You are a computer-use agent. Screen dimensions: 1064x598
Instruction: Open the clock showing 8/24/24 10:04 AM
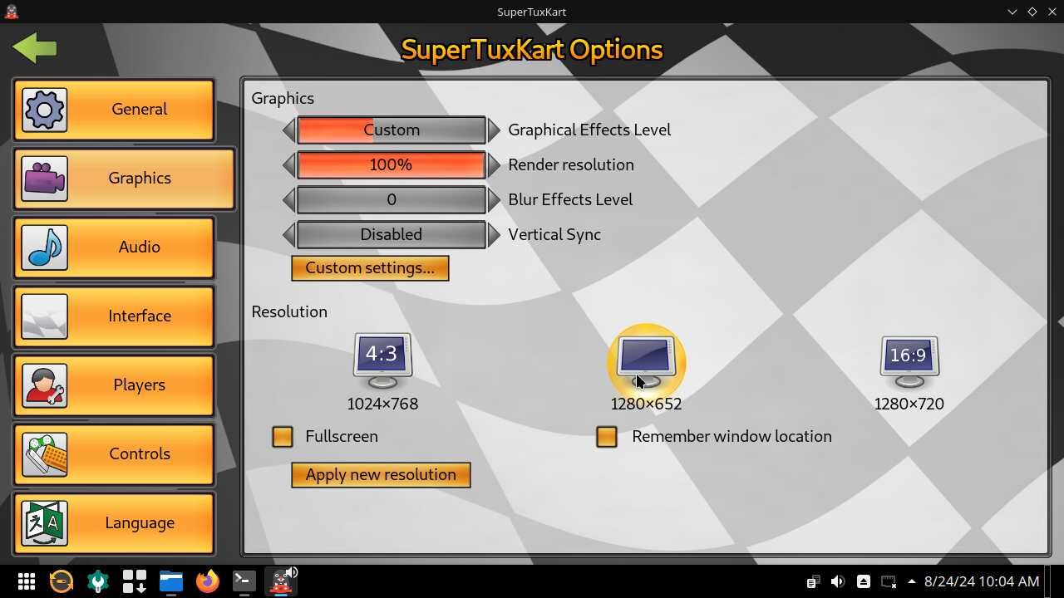tap(982, 582)
